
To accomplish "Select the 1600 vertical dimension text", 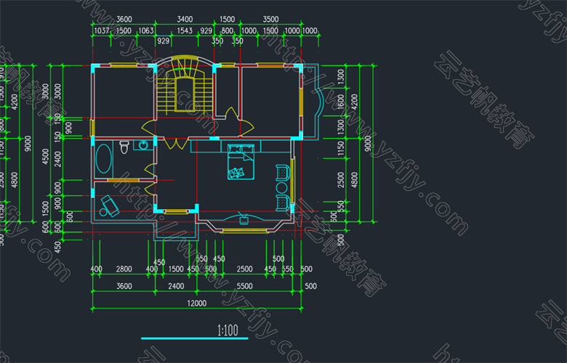I will point(341,102).
